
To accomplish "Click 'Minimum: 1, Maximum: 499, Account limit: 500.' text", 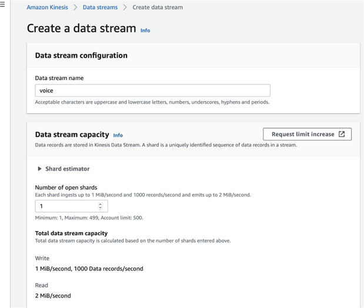I will (x=89, y=217).
